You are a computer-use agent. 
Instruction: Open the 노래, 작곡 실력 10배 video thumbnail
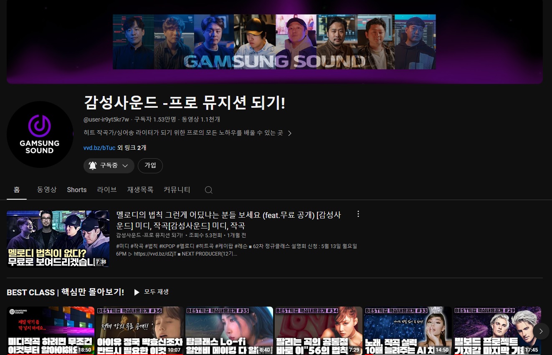tap(408, 331)
